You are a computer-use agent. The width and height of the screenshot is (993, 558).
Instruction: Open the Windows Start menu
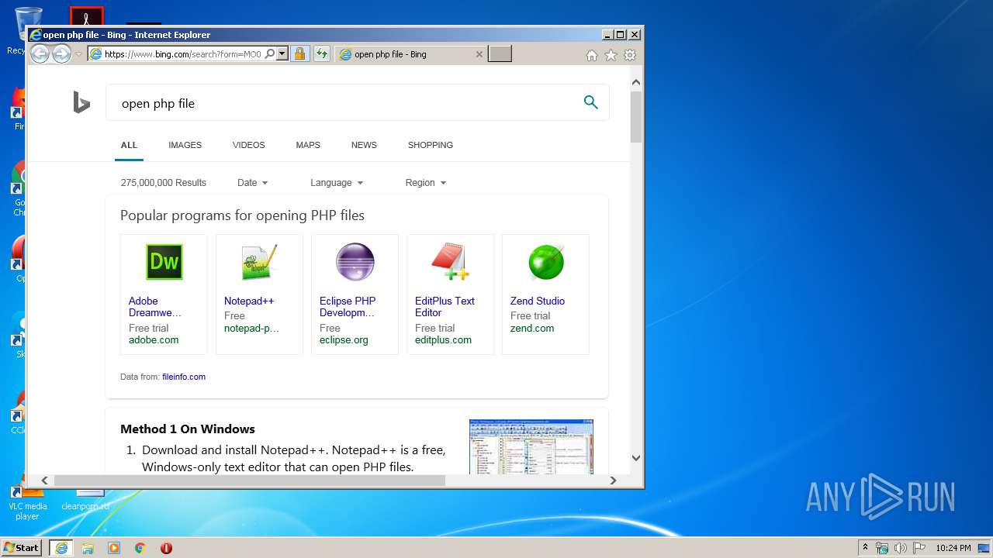click(x=22, y=547)
